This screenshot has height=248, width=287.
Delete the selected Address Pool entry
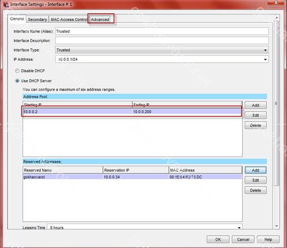tap(255, 125)
